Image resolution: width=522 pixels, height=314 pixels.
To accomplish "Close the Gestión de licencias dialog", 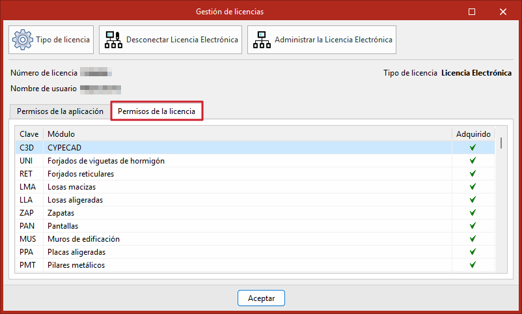I will [x=503, y=12].
